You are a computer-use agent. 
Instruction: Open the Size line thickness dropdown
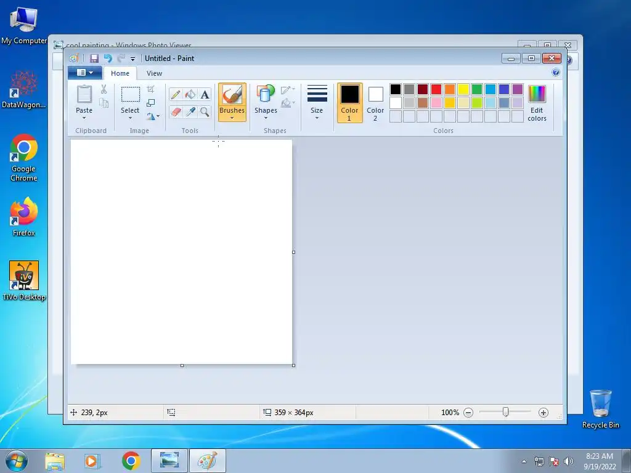(x=317, y=103)
